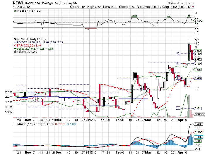Screen dimensions: 205x155
Task: Click the PIVOTS values legend text
Action: pos(40,42)
